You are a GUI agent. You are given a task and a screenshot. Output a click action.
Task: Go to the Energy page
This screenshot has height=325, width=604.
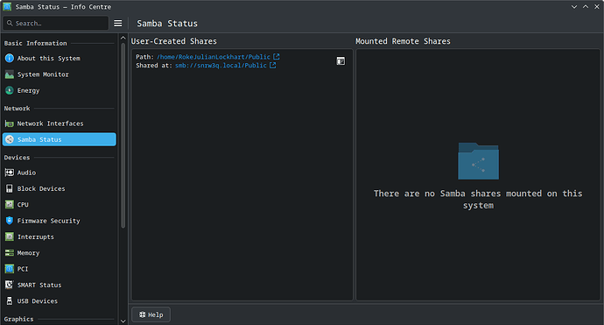[x=60, y=90]
